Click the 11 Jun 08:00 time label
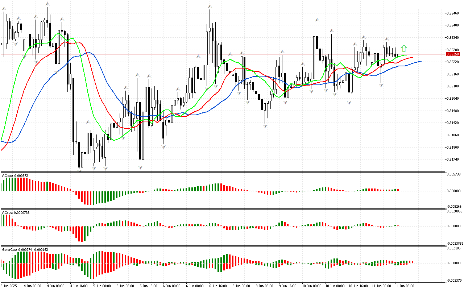Screen dimensions: 464x290 tap(404, 286)
